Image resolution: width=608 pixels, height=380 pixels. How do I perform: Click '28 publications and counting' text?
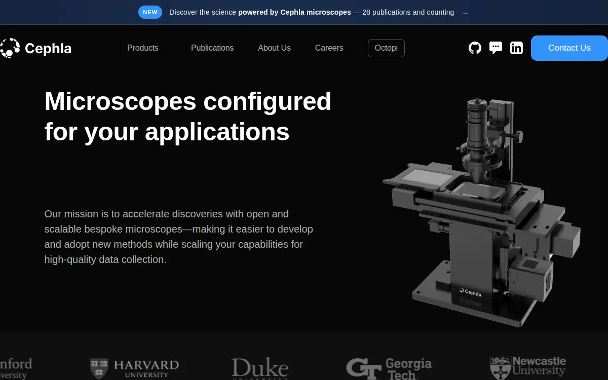coord(408,12)
